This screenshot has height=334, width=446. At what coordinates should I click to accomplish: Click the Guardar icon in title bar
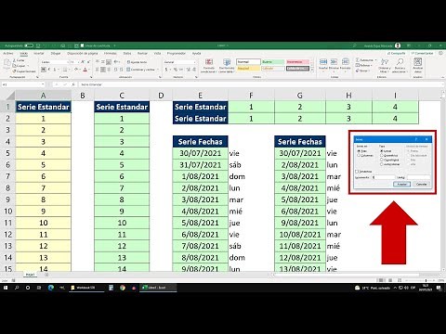click(x=38, y=45)
